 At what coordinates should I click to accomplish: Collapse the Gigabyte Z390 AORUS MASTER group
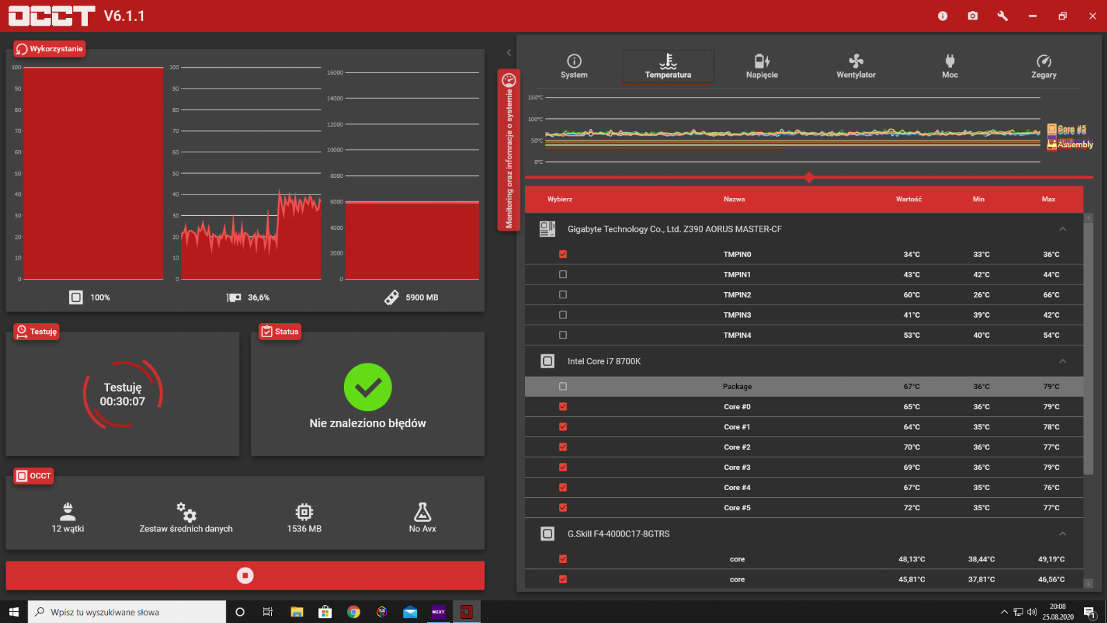click(1063, 229)
